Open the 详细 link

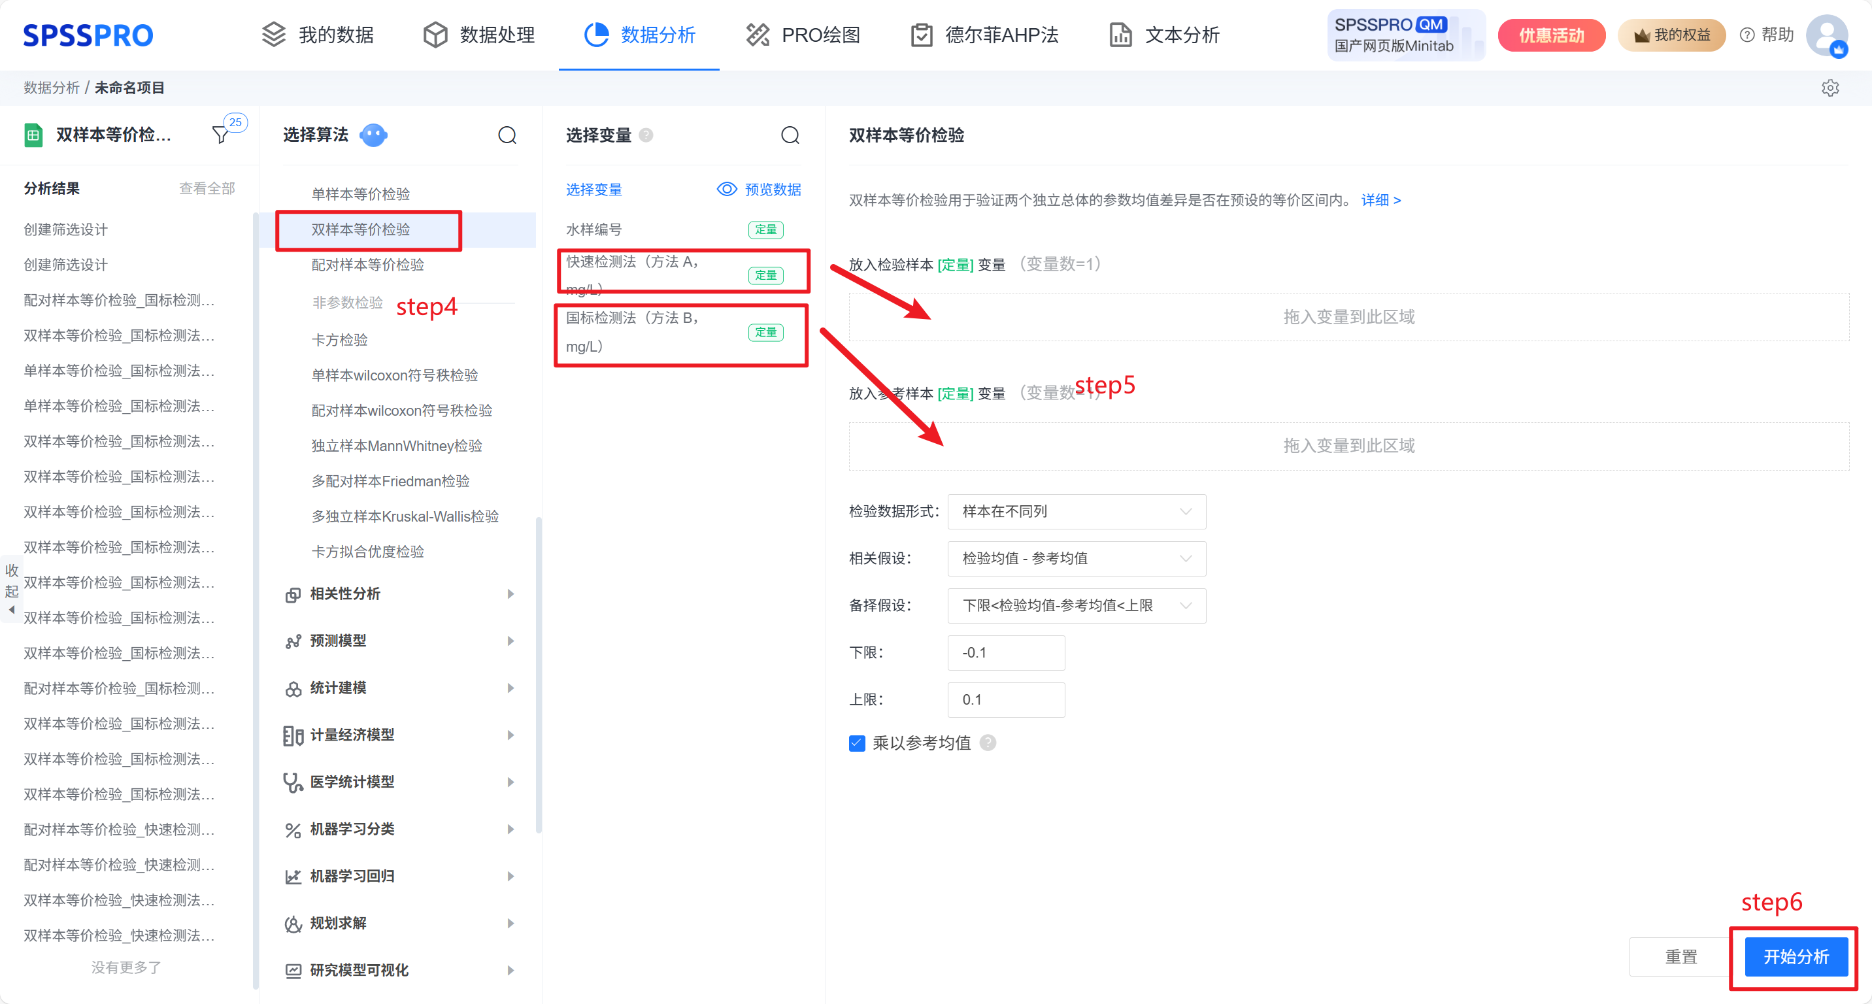[1380, 200]
